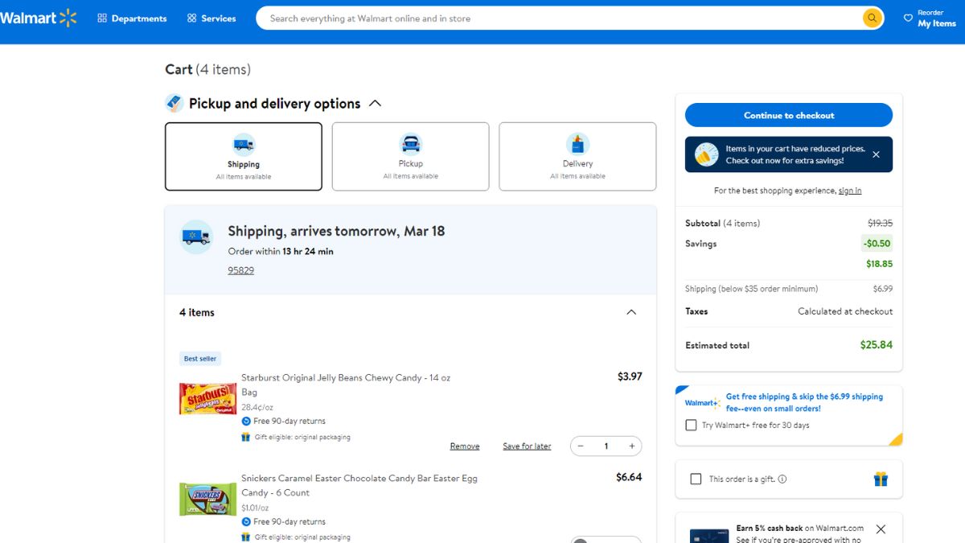Increase Starburst Jelly Beans quantity
This screenshot has height=543, width=965.
click(631, 446)
